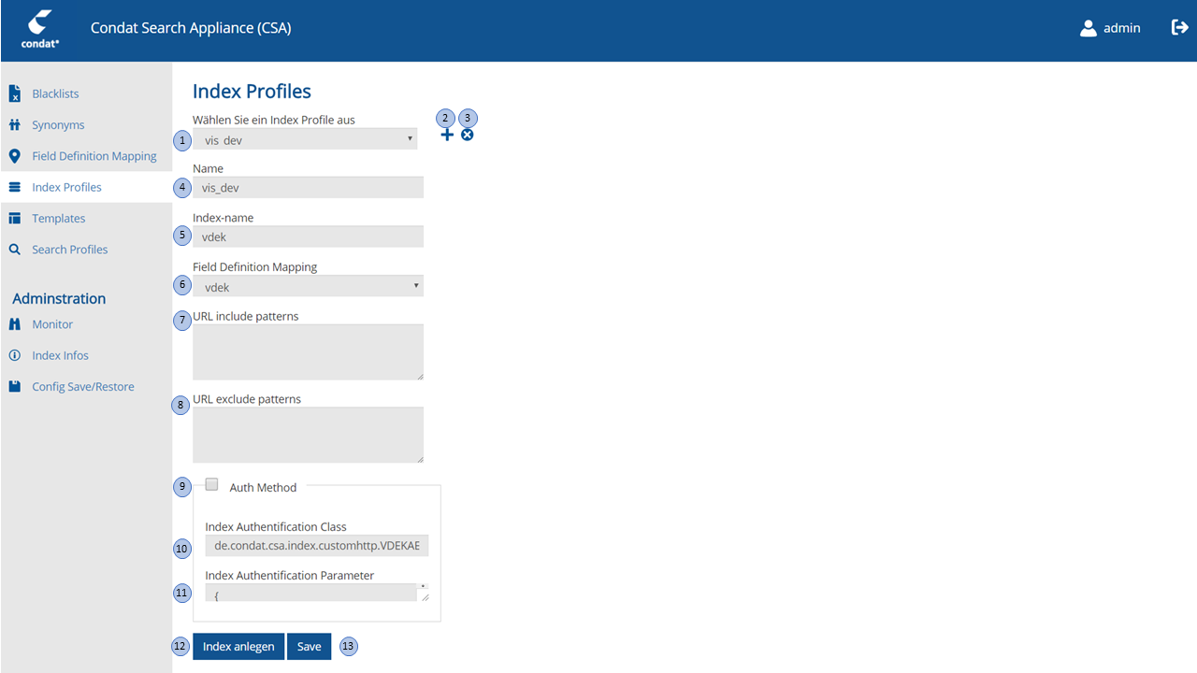Enable the Auth Method checkbox
This screenshot has width=1197, height=673.
tap(211, 483)
